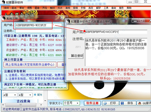151x112 pixels.
Task: Open the 算命 menu
Action: pos(22,8)
